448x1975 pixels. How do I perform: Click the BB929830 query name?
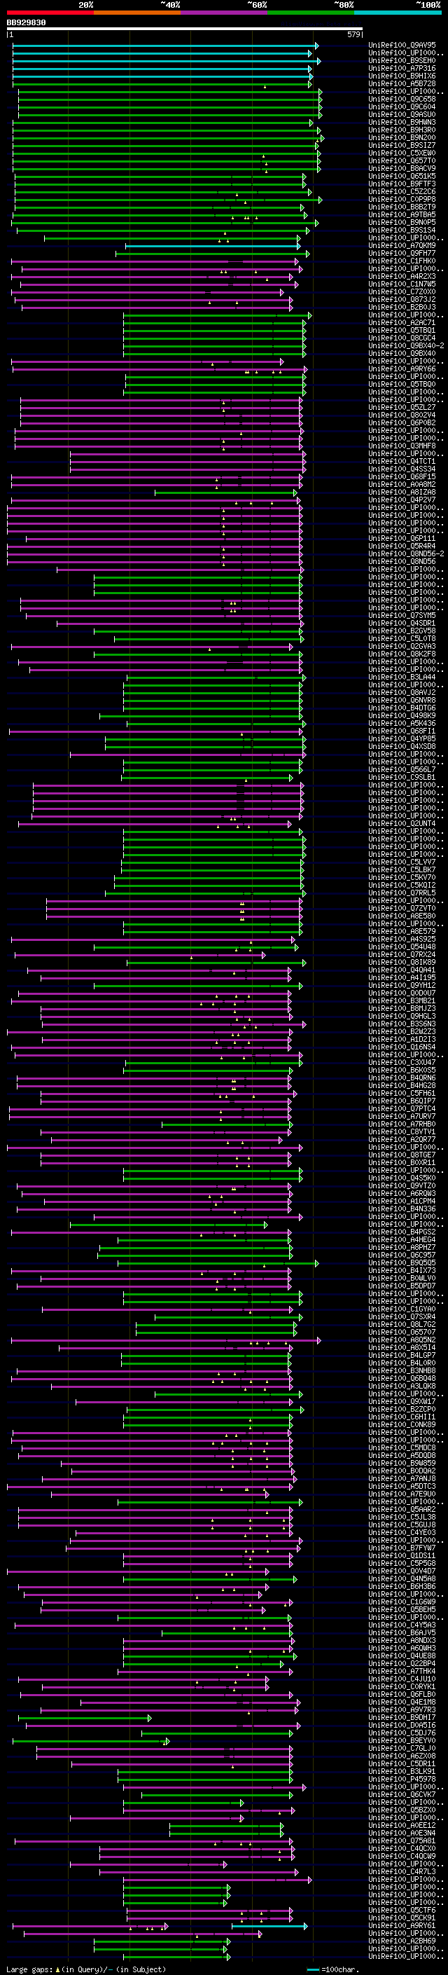coord(26,23)
